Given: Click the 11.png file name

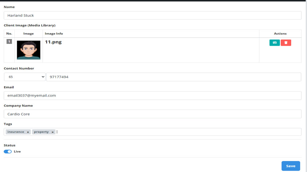Looking at the screenshot, I should click(53, 42).
